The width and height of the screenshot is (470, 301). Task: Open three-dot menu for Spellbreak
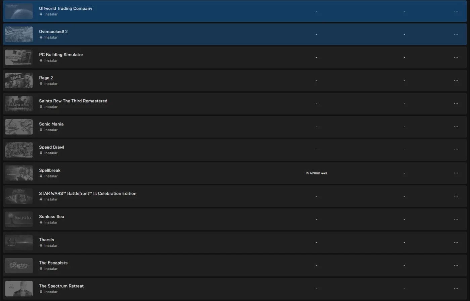point(456,173)
